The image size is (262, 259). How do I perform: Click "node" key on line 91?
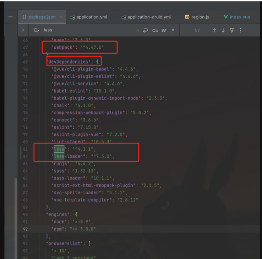59,222
